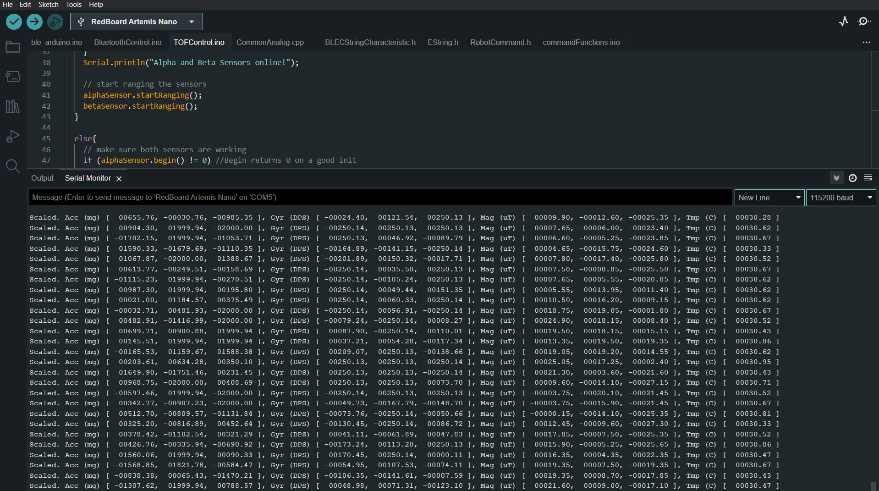Click line number 45 in the gutter

coord(46,139)
